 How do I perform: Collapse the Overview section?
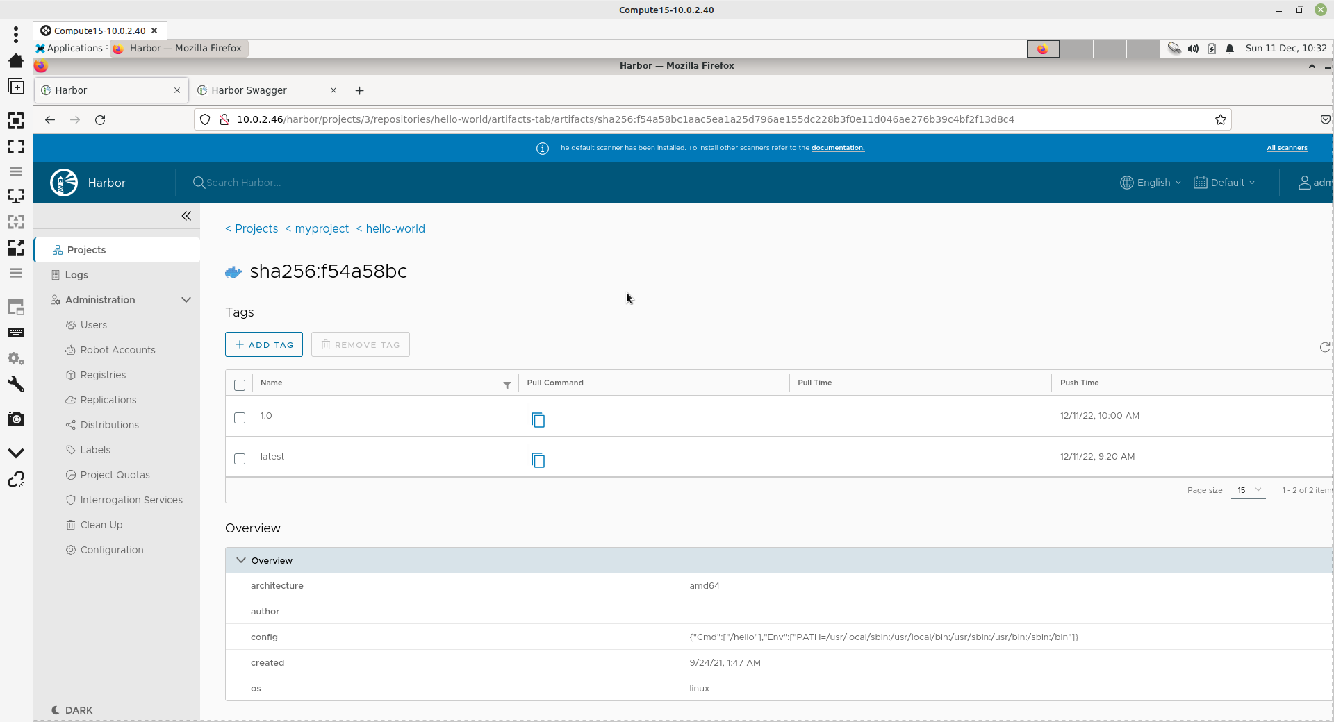241,560
